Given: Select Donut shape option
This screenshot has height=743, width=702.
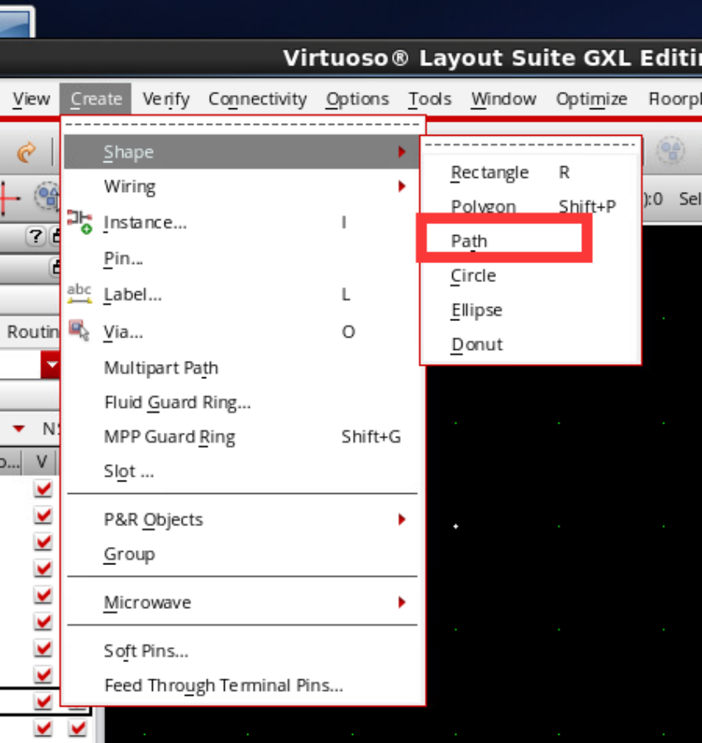Looking at the screenshot, I should (531, 344).
